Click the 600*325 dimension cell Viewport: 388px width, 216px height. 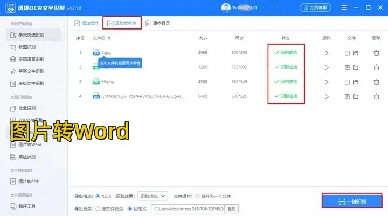pyautogui.click(x=239, y=96)
